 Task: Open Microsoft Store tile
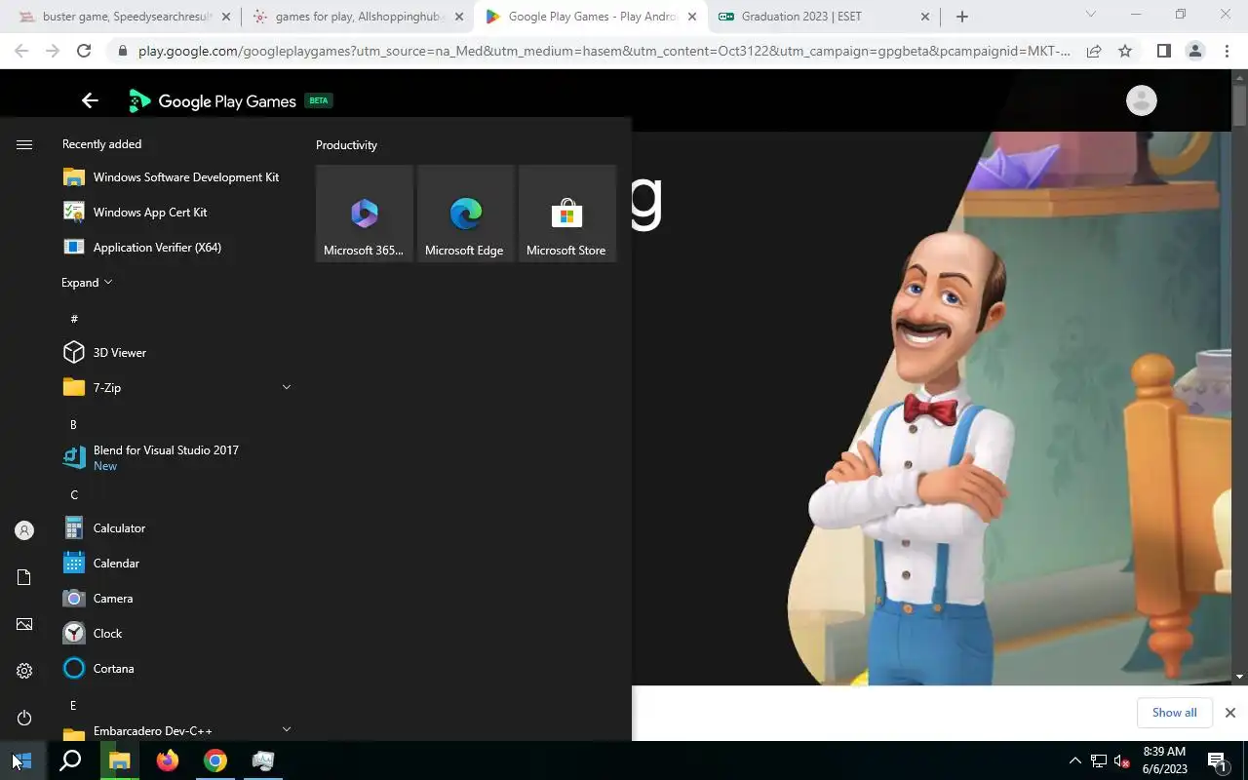[567, 214]
